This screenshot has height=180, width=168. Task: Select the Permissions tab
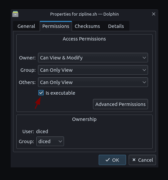click(56, 26)
